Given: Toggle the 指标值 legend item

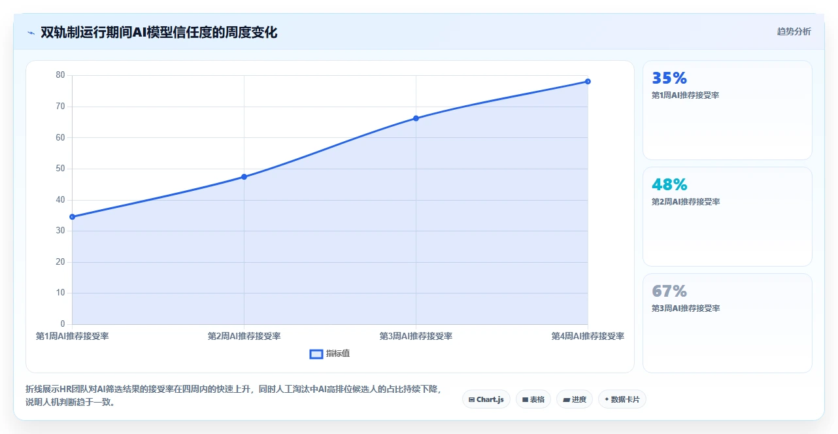Looking at the screenshot, I should point(329,354).
